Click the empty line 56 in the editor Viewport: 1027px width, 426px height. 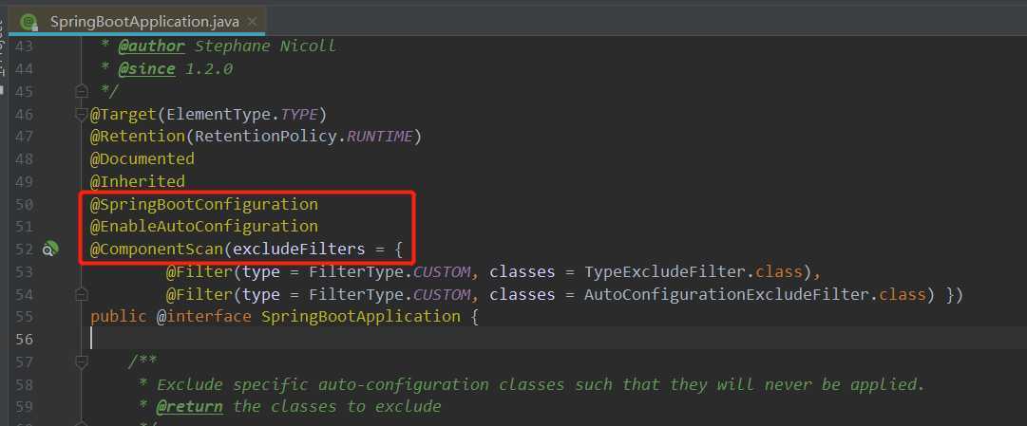coord(557,339)
